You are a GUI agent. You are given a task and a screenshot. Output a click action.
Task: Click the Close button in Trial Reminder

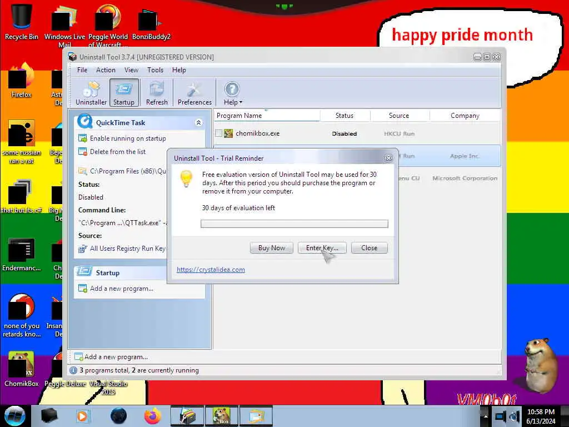point(369,247)
